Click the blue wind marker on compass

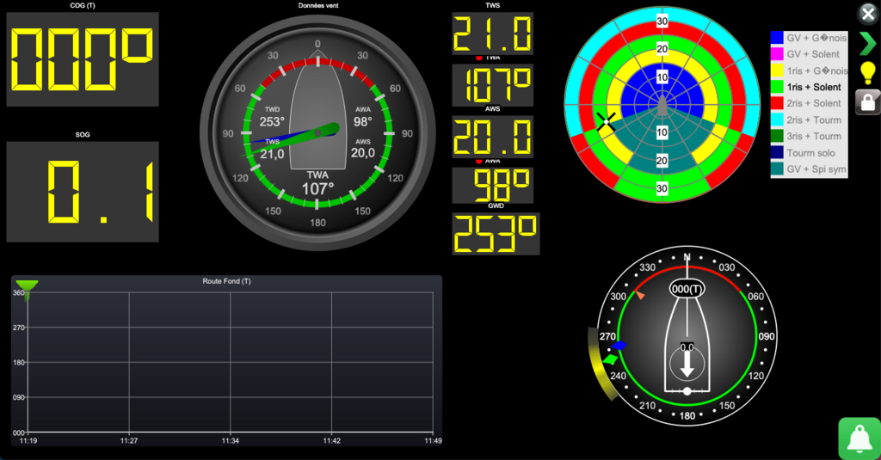[x=619, y=346]
